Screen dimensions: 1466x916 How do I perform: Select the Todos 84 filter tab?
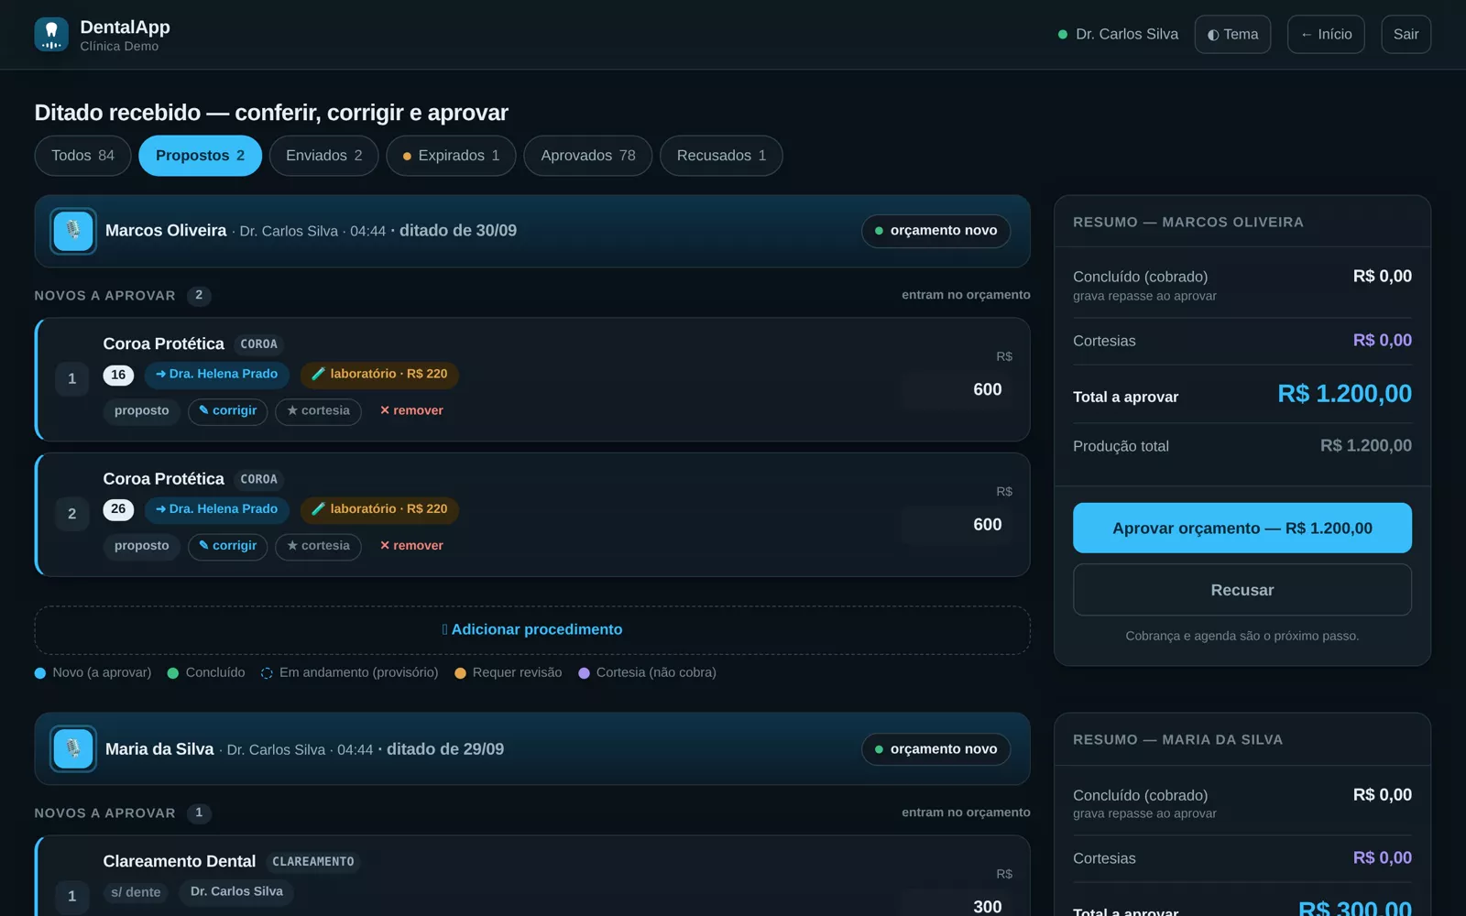(82, 156)
